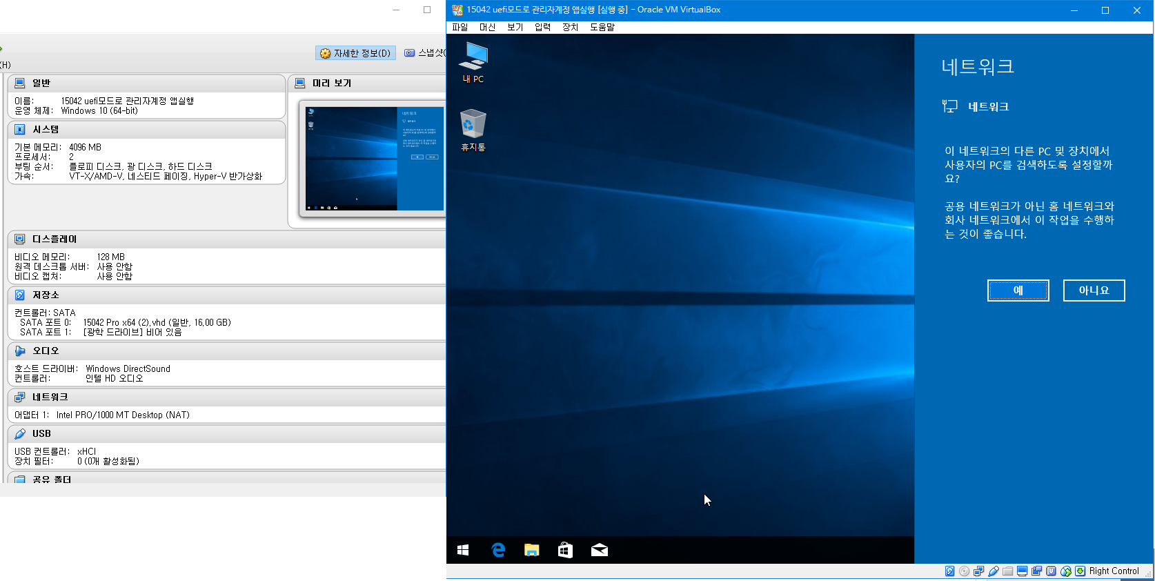Click '[광학 드라이브] 비어 있음' entry
1155x581 pixels.
pos(132,332)
